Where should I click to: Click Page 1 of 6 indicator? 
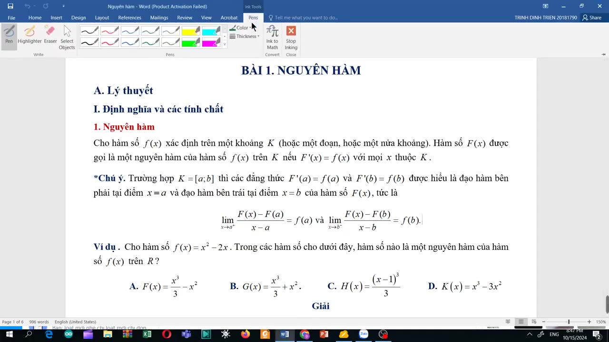tap(13, 322)
